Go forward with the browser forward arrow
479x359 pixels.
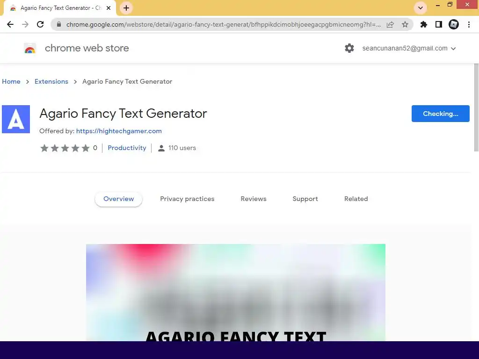[25, 24]
